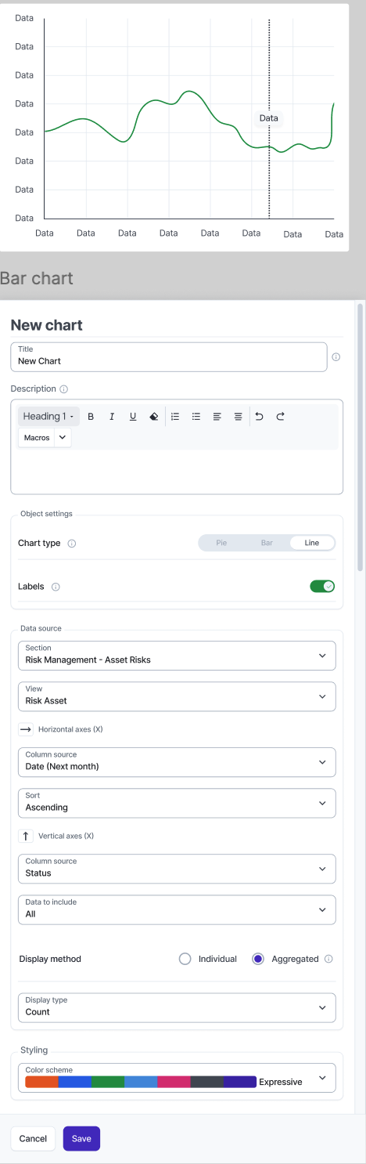Apply bold formatting in description toolbar
Image resolution: width=366 pixels, height=1164 pixels.
point(91,417)
